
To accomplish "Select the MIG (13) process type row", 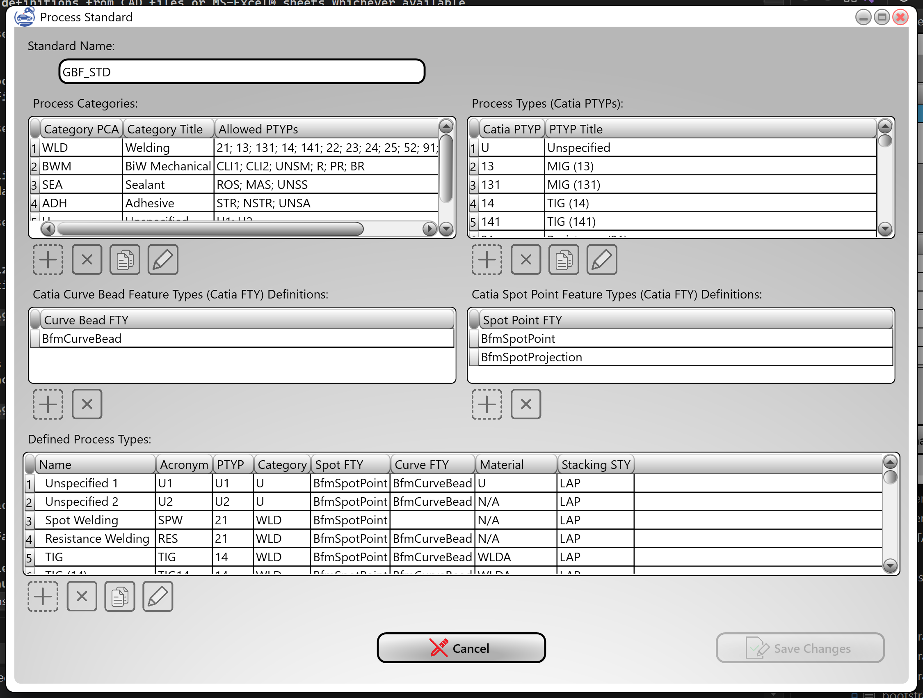I will 673,166.
